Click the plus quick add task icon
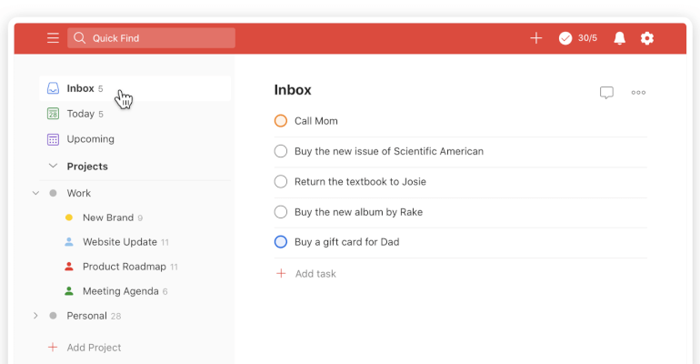This screenshot has height=364, width=700. click(x=536, y=38)
